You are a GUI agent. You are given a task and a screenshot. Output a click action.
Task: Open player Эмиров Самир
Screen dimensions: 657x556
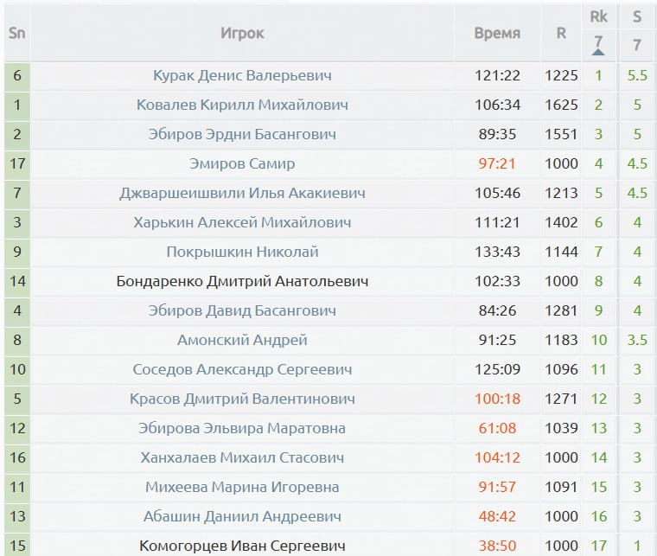242,163
